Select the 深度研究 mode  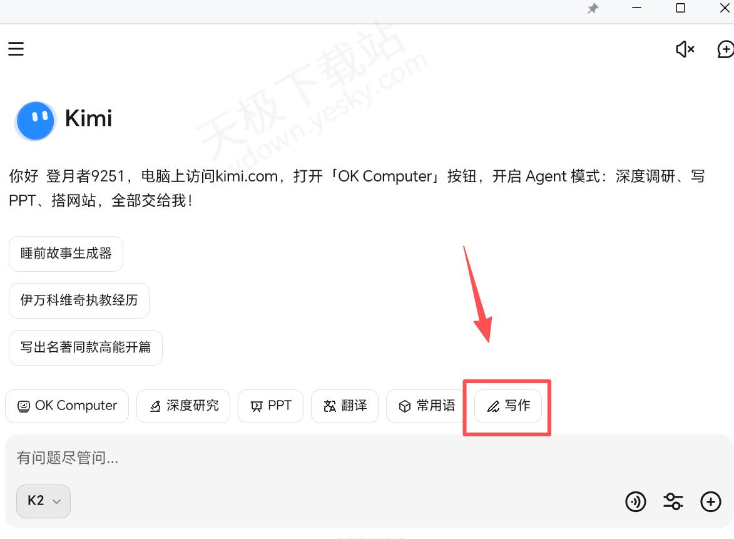[183, 406]
